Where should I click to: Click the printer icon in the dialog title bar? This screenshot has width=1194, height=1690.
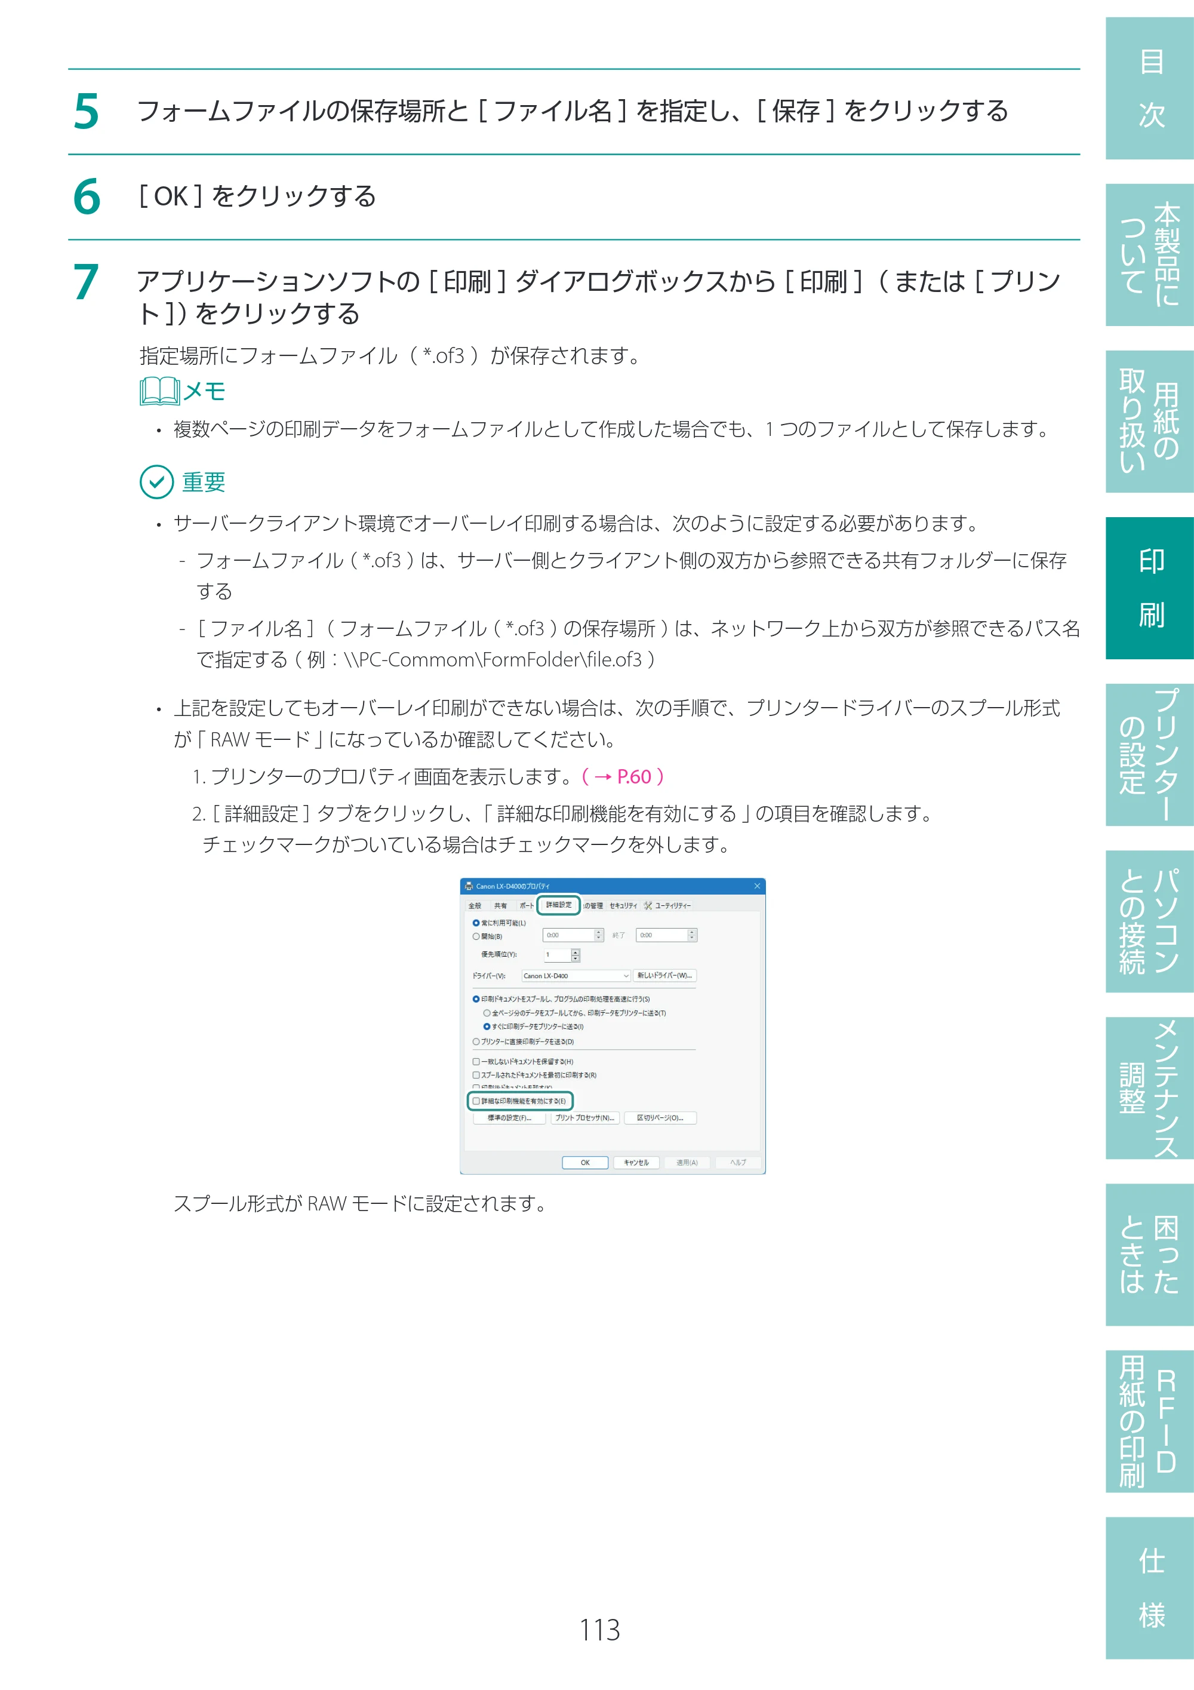click(469, 886)
